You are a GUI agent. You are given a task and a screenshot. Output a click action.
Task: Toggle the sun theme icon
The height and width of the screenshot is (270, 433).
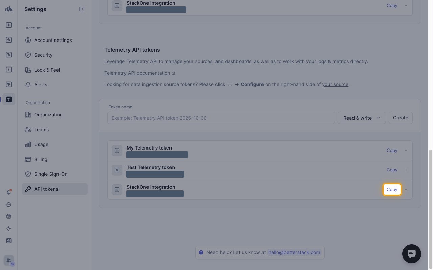coord(9,228)
